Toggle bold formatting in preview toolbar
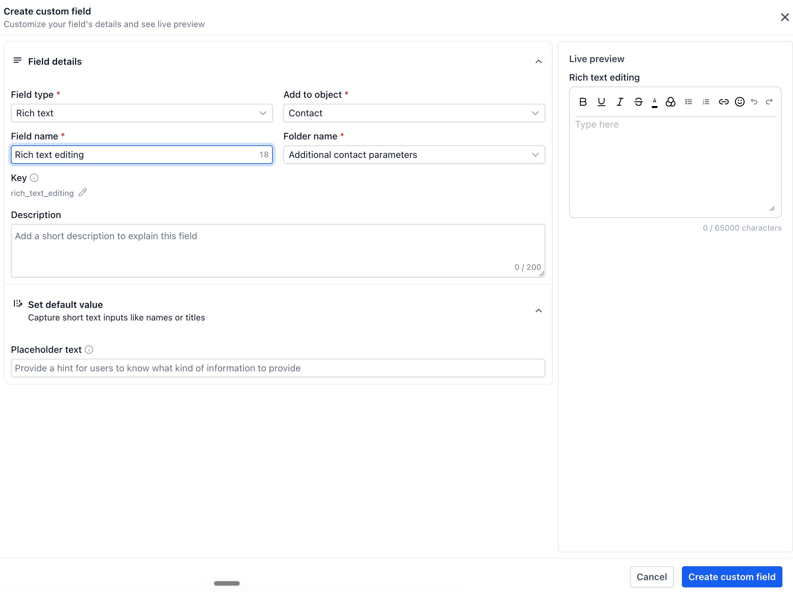The image size is (793, 592). pos(583,102)
